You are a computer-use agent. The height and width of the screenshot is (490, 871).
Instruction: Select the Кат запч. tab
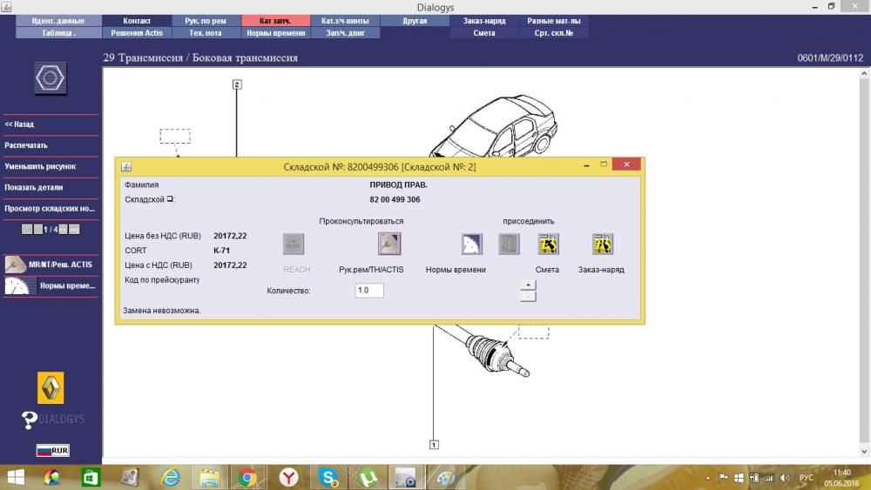(275, 21)
